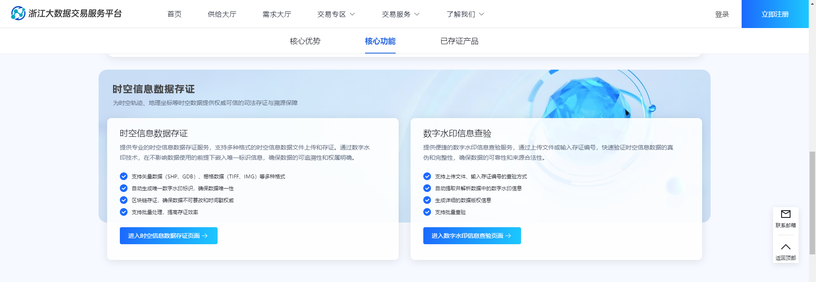Click 进入时空信息数据存证页面 button

coord(168,236)
